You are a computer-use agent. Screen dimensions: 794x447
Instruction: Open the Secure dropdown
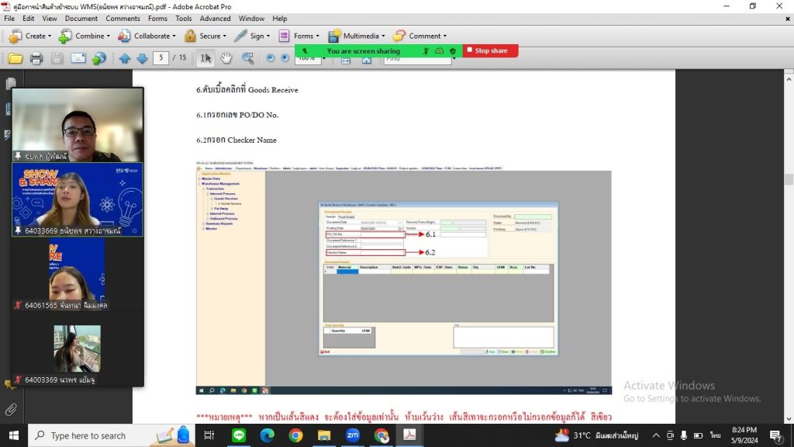click(205, 36)
